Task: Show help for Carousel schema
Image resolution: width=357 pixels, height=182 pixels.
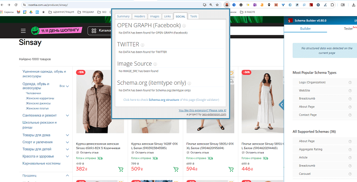Action: [350, 174]
